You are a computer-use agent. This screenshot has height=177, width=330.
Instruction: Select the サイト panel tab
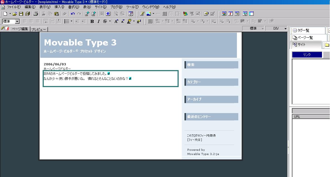point(306,45)
